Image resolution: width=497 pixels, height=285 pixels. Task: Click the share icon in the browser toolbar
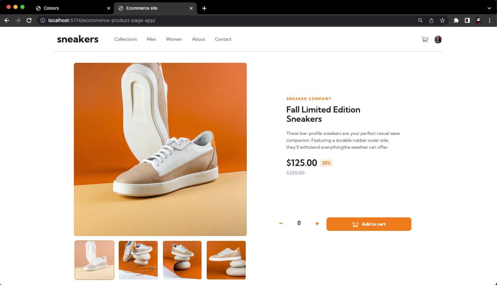tap(431, 20)
